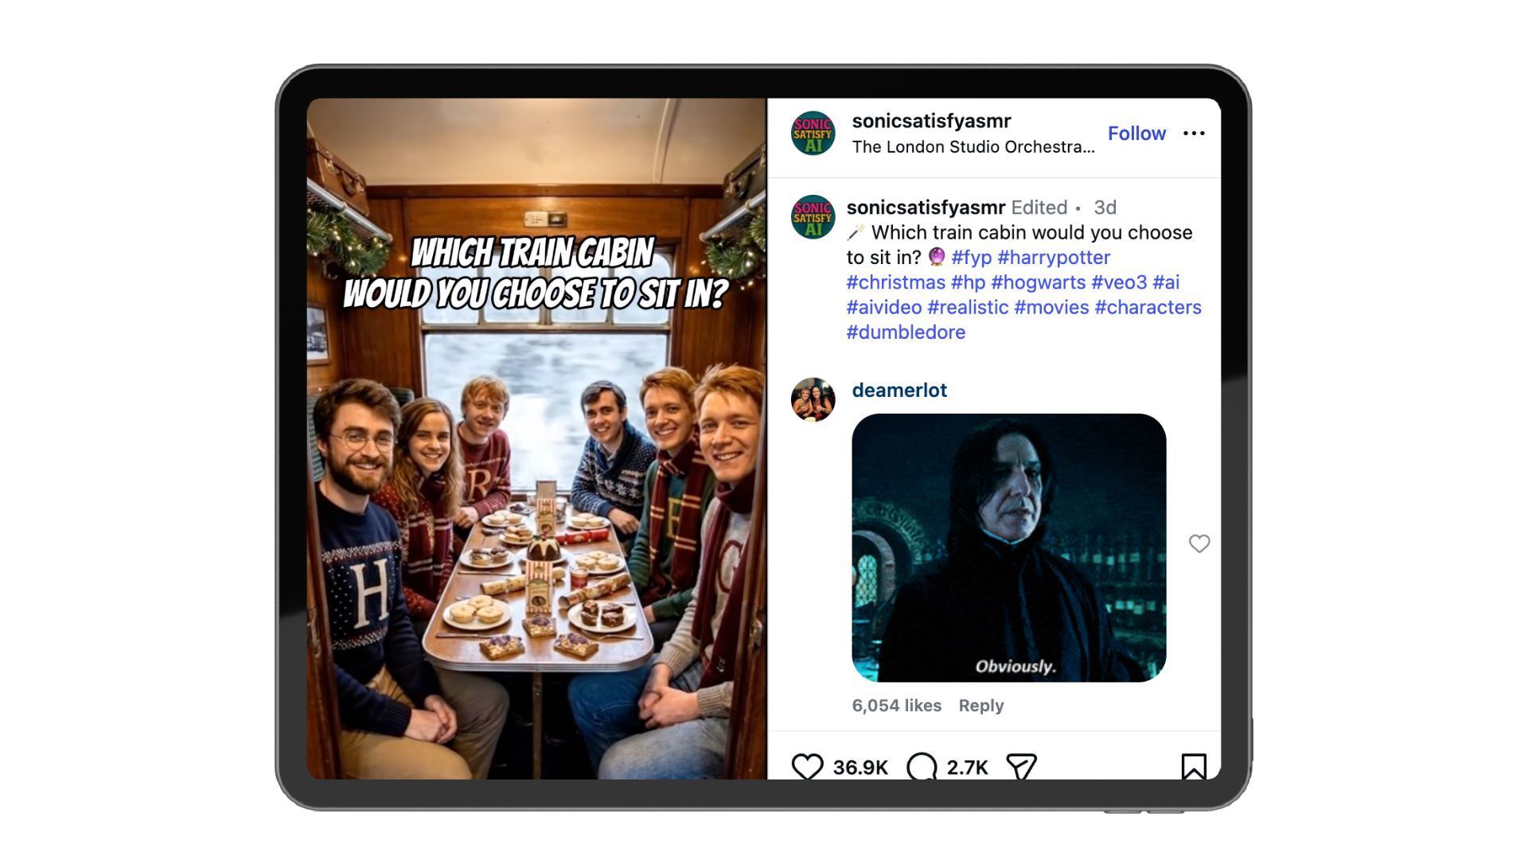Open comments via the speech bubble icon
Viewport: 1528px width, 859px height.
click(x=922, y=766)
